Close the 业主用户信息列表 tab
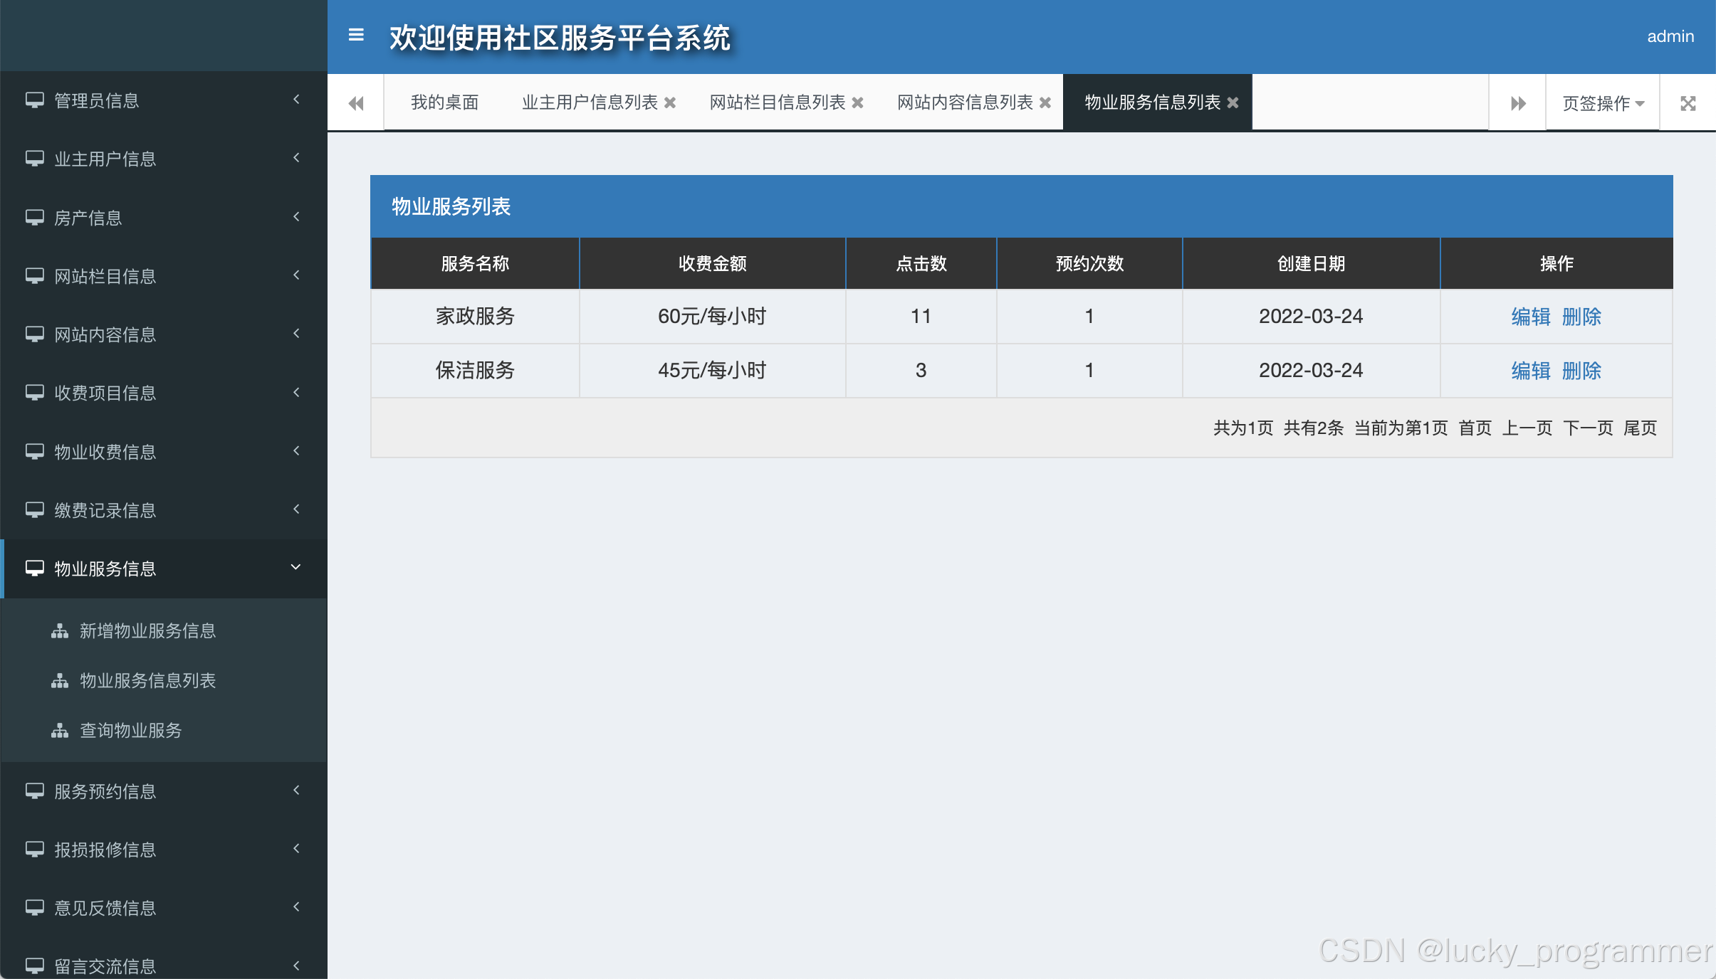Screen dimensions: 1716x979 670,103
